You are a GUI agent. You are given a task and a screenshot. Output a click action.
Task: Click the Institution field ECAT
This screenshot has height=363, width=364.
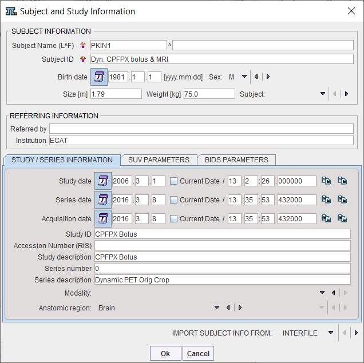point(201,140)
